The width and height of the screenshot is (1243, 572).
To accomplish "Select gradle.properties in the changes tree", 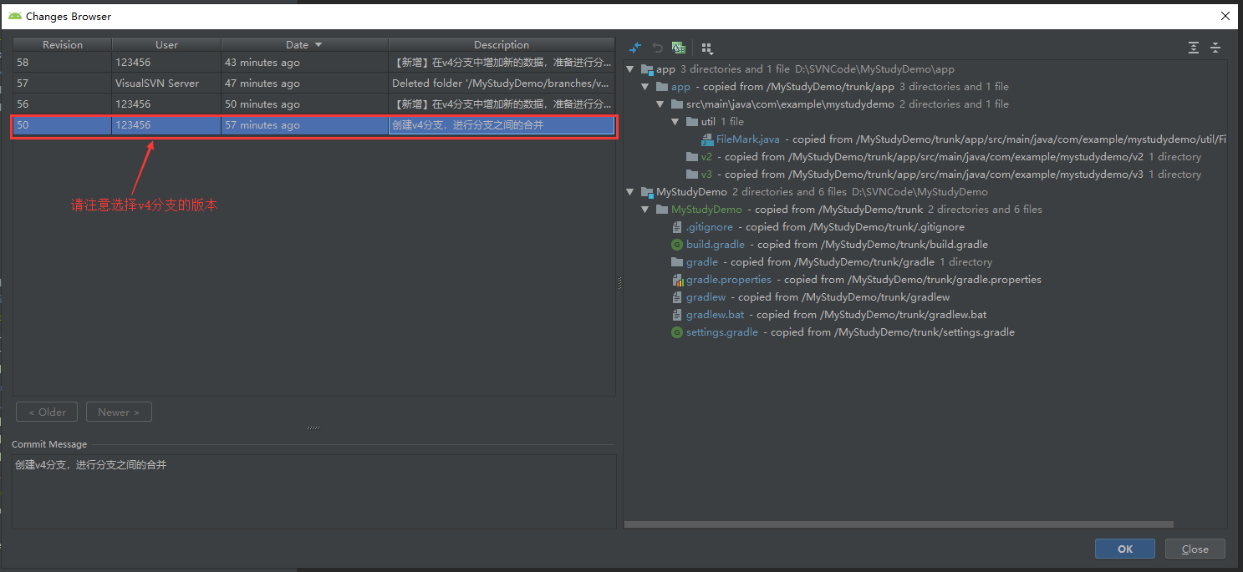I will click(x=729, y=280).
